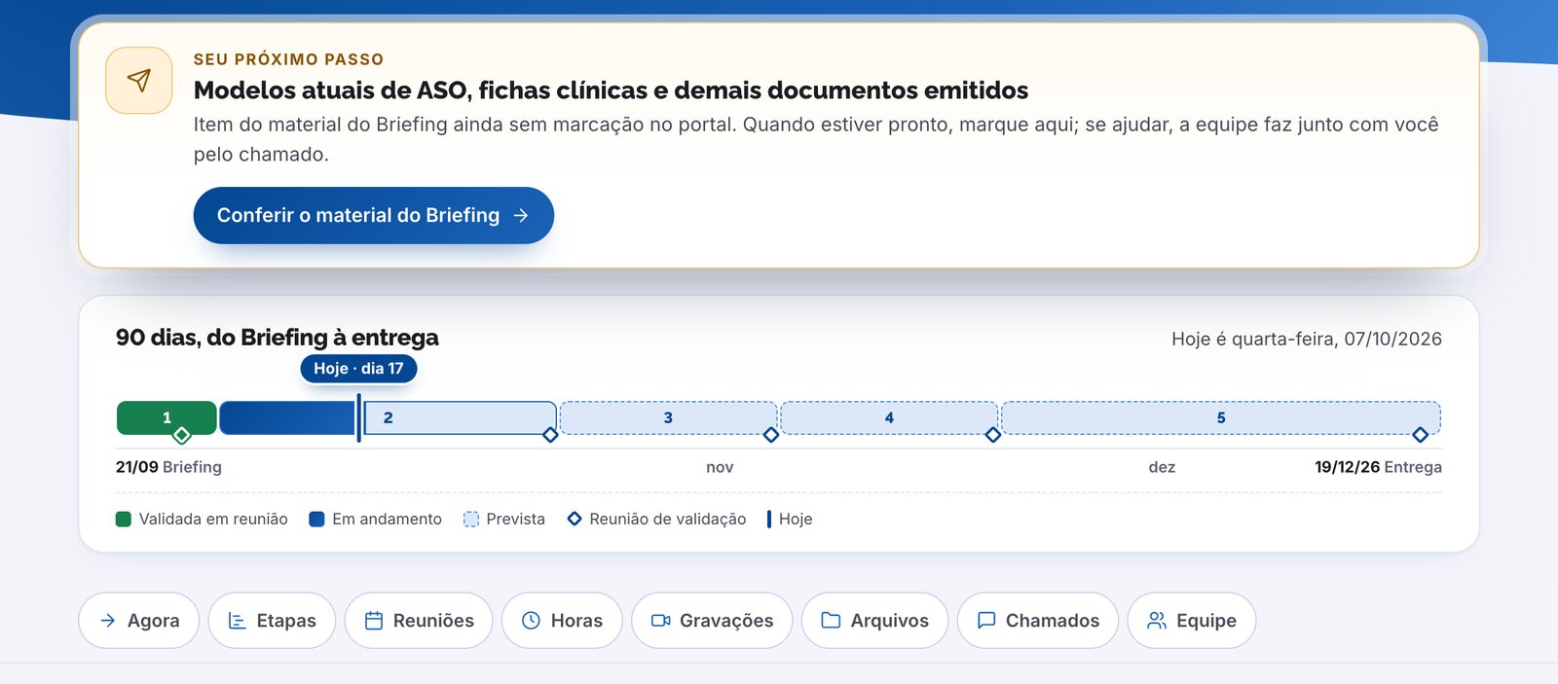Click the folder icon on Arquivos
Viewport: 1558px width, 684px height.
[x=831, y=621]
